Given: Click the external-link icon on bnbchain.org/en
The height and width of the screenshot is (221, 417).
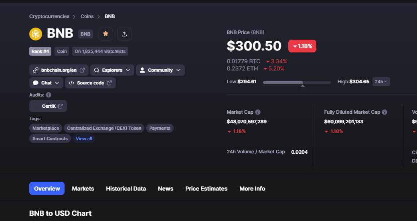Looking at the screenshot, I should [82, 70].
